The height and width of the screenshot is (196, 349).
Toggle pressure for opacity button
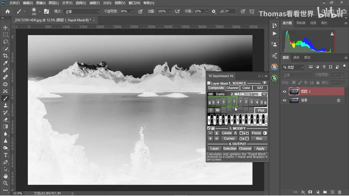coord(141,11)
